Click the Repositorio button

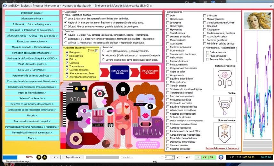pos(73,157)
